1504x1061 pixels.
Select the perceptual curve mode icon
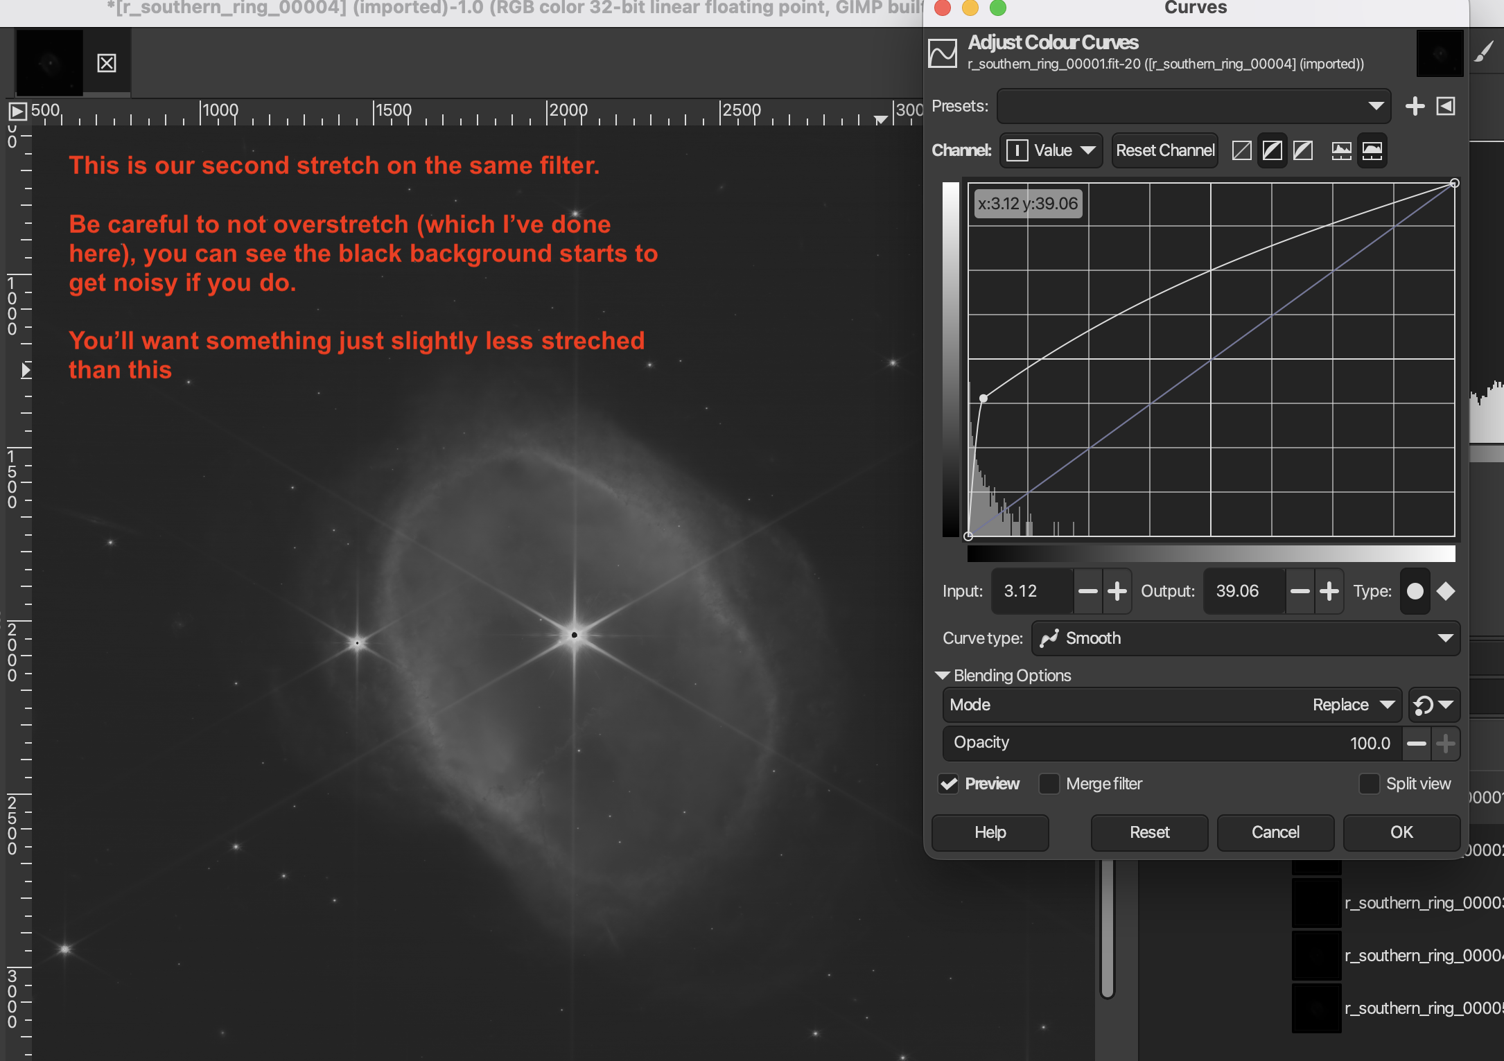1302,150
